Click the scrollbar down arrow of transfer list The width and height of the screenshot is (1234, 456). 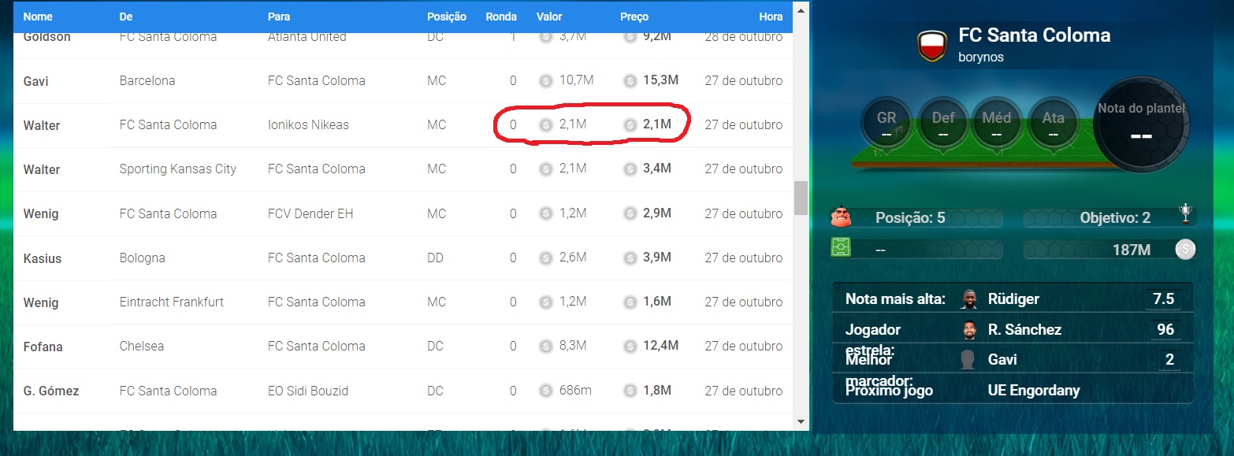point(801,422)
